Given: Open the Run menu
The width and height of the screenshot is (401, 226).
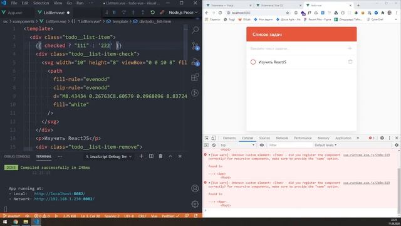Looking at the screenshot, I should pos(80,3).
